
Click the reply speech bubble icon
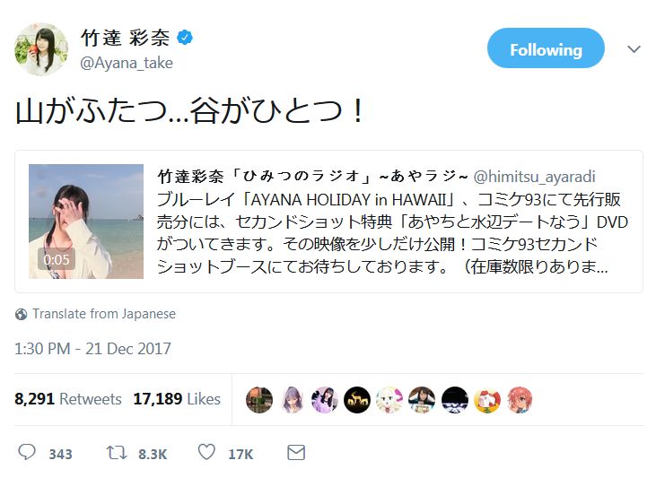pos(27,453)
